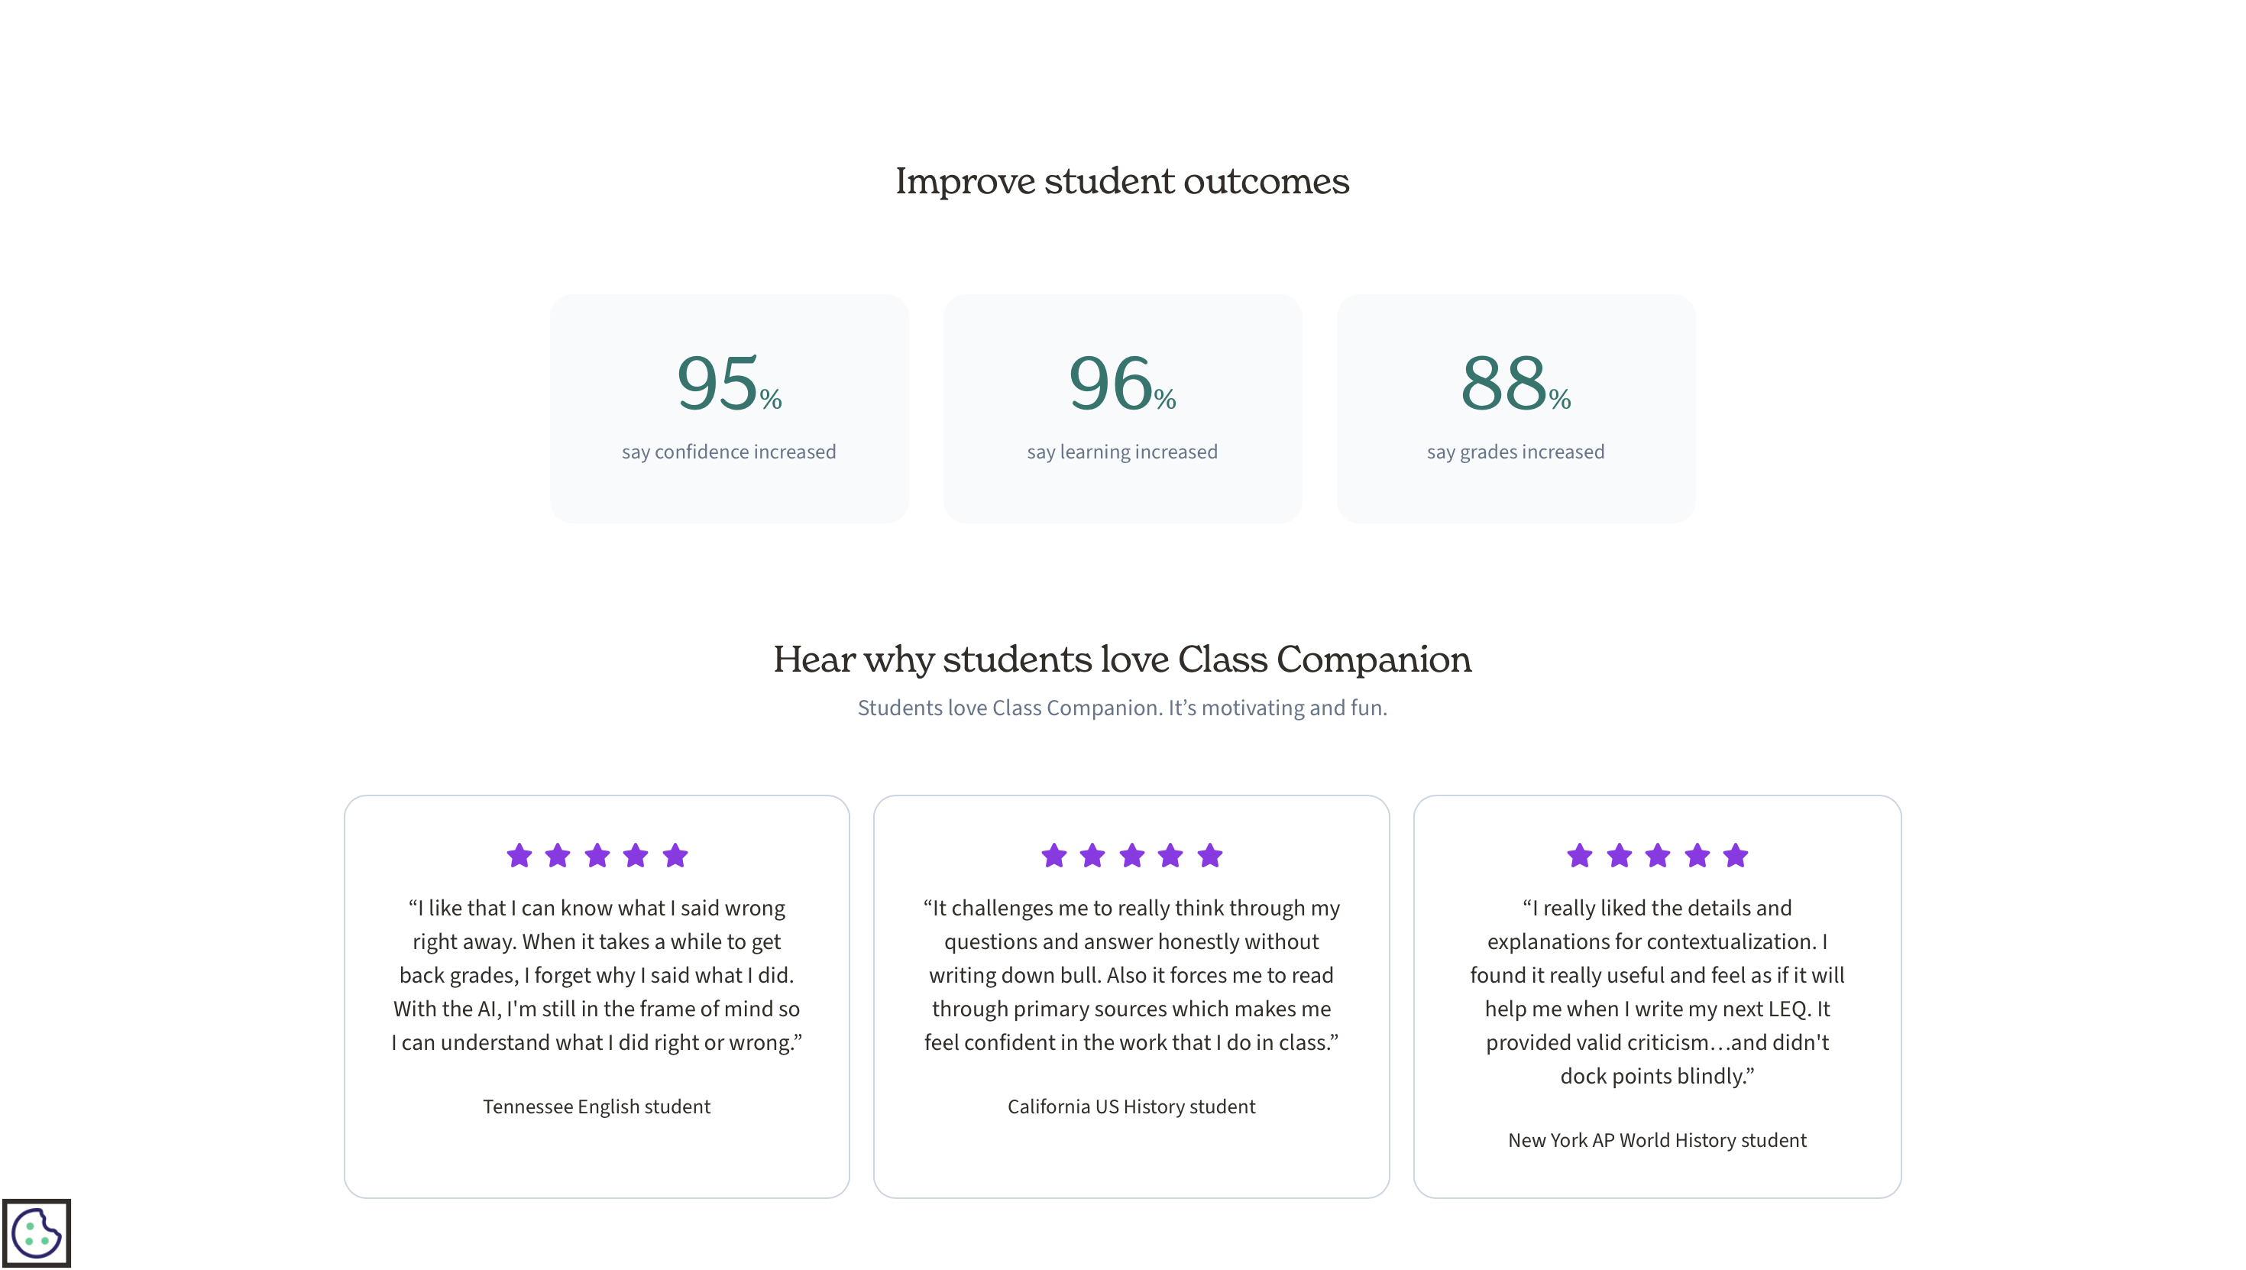Select the fourth star on the California review
2246x1270 pixels.
tap(1170, 857)
